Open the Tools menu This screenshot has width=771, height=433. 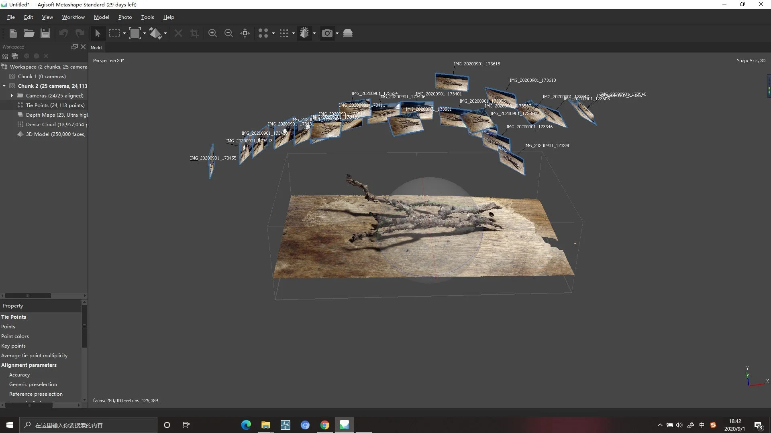tap(147, 17)
